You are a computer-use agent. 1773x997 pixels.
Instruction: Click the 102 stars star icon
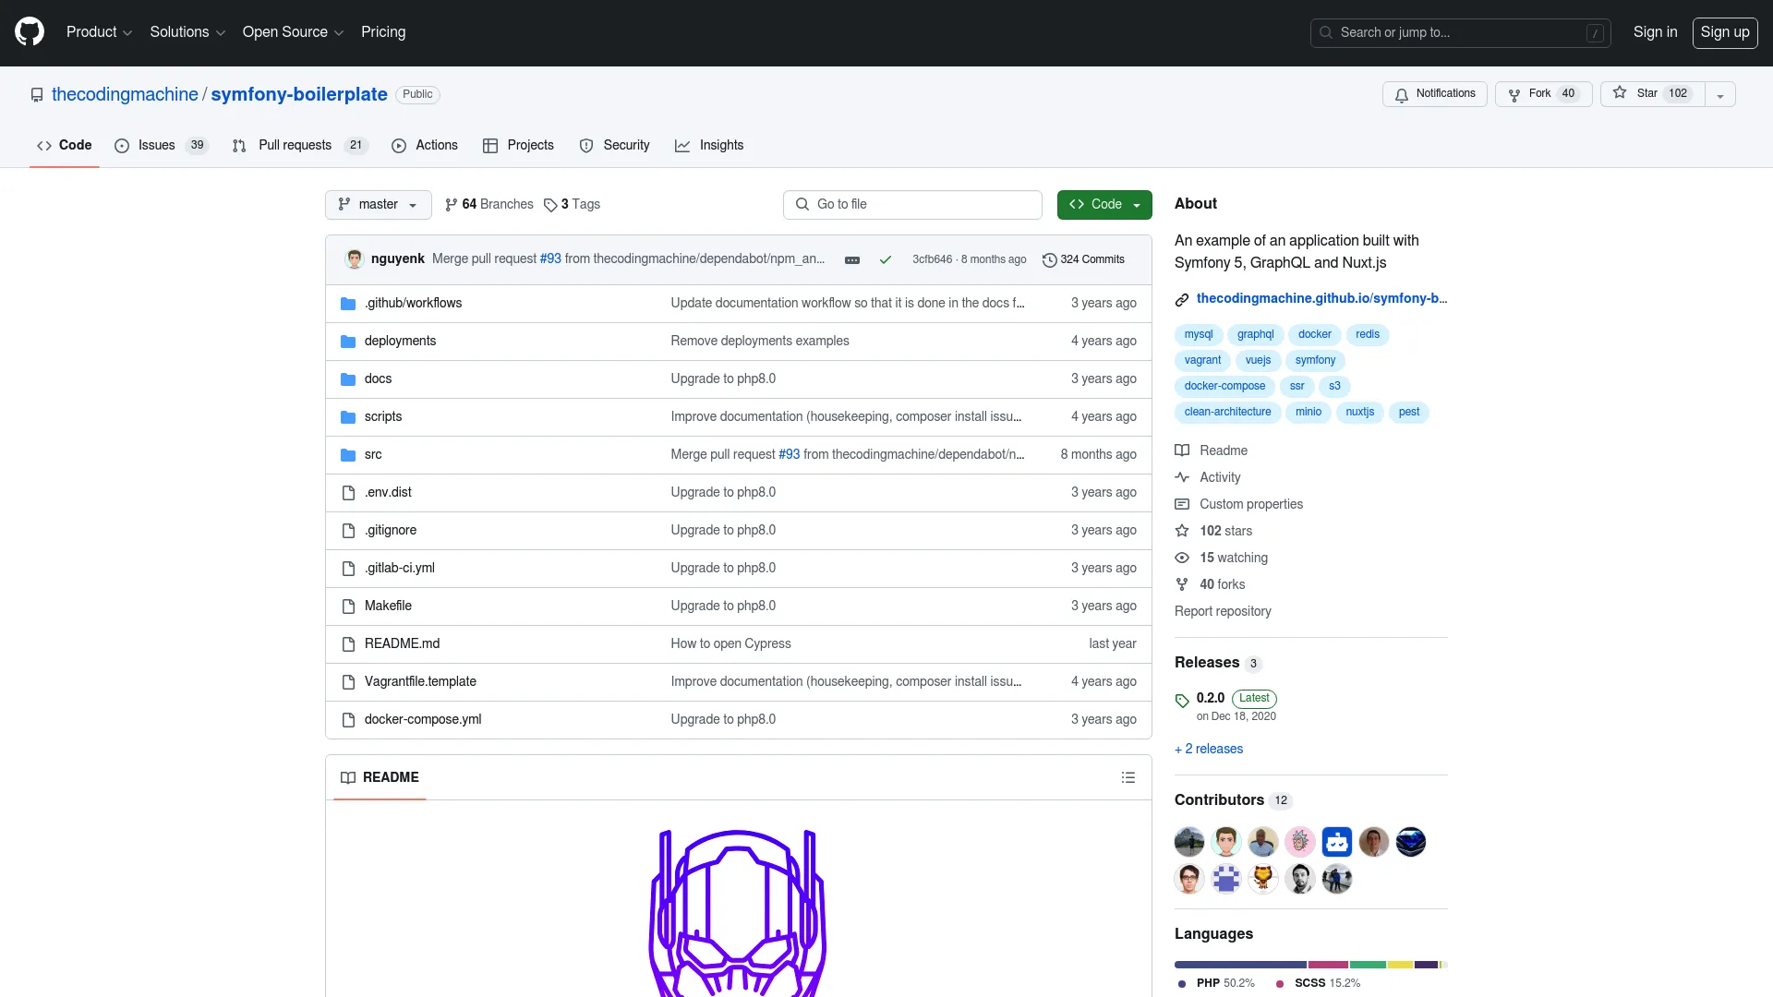click(x=1182, y=532)
